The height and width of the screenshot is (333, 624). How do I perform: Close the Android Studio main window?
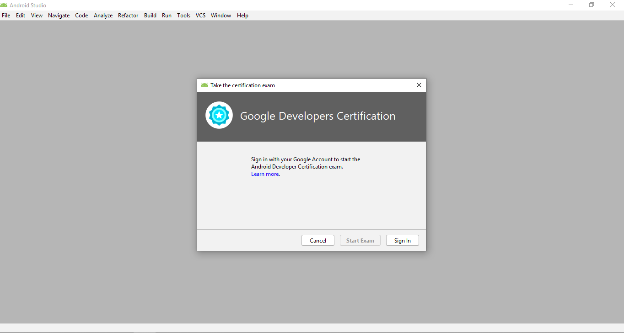point(613,5)
